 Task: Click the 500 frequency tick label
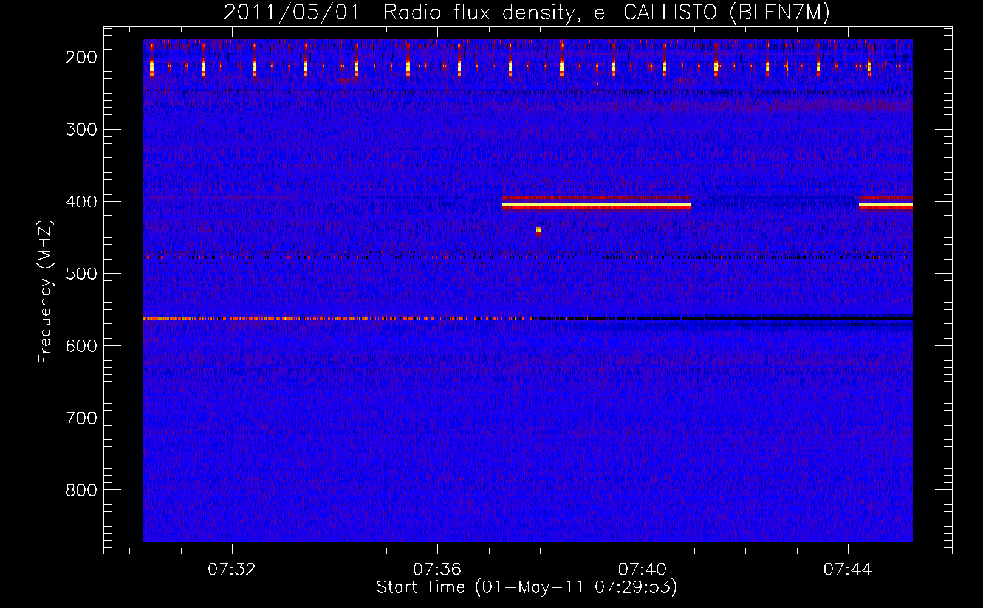(81, 274)
